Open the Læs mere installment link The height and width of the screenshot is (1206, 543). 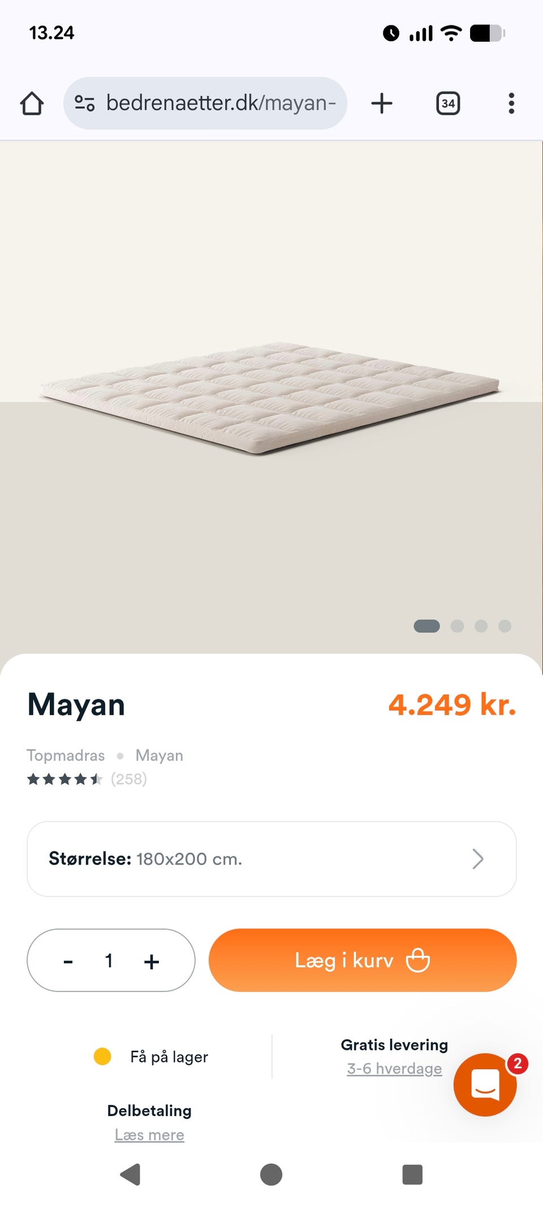(x=149, y=1135)
